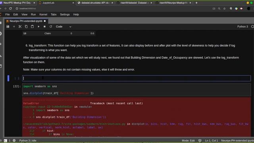
Task: Click the empty active code cell
Action: pyautogui.click(x=137, y=78)
